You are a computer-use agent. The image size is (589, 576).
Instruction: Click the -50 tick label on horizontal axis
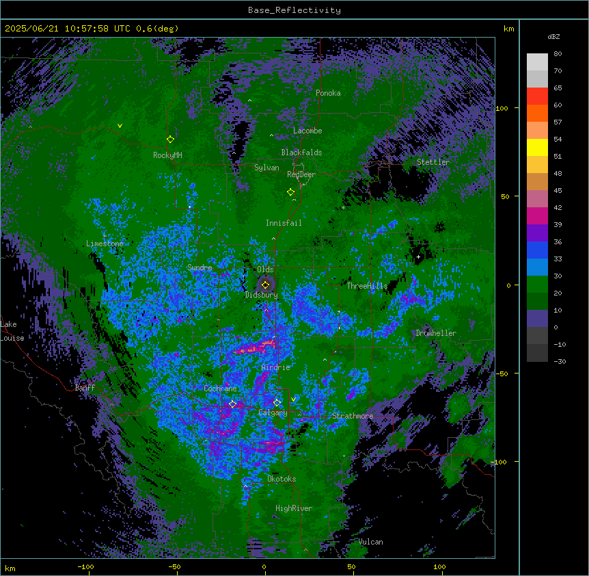(174, 566)
